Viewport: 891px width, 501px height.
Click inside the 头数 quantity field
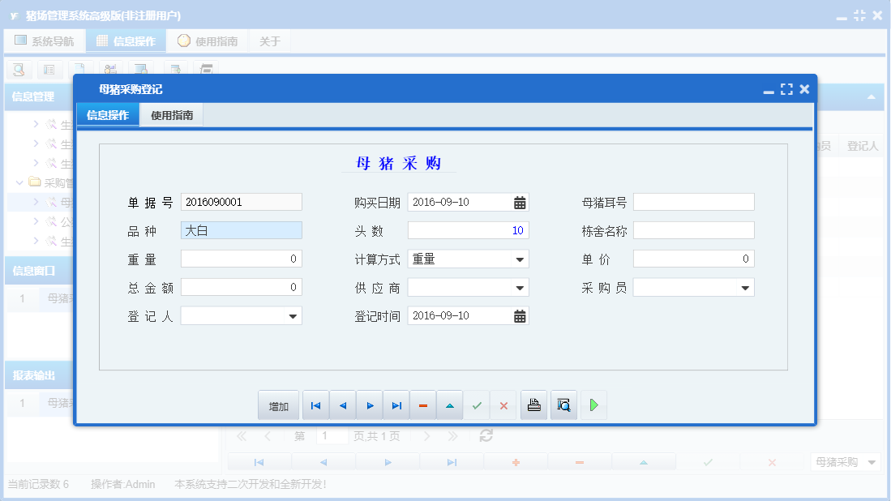[x=468, y=230]
